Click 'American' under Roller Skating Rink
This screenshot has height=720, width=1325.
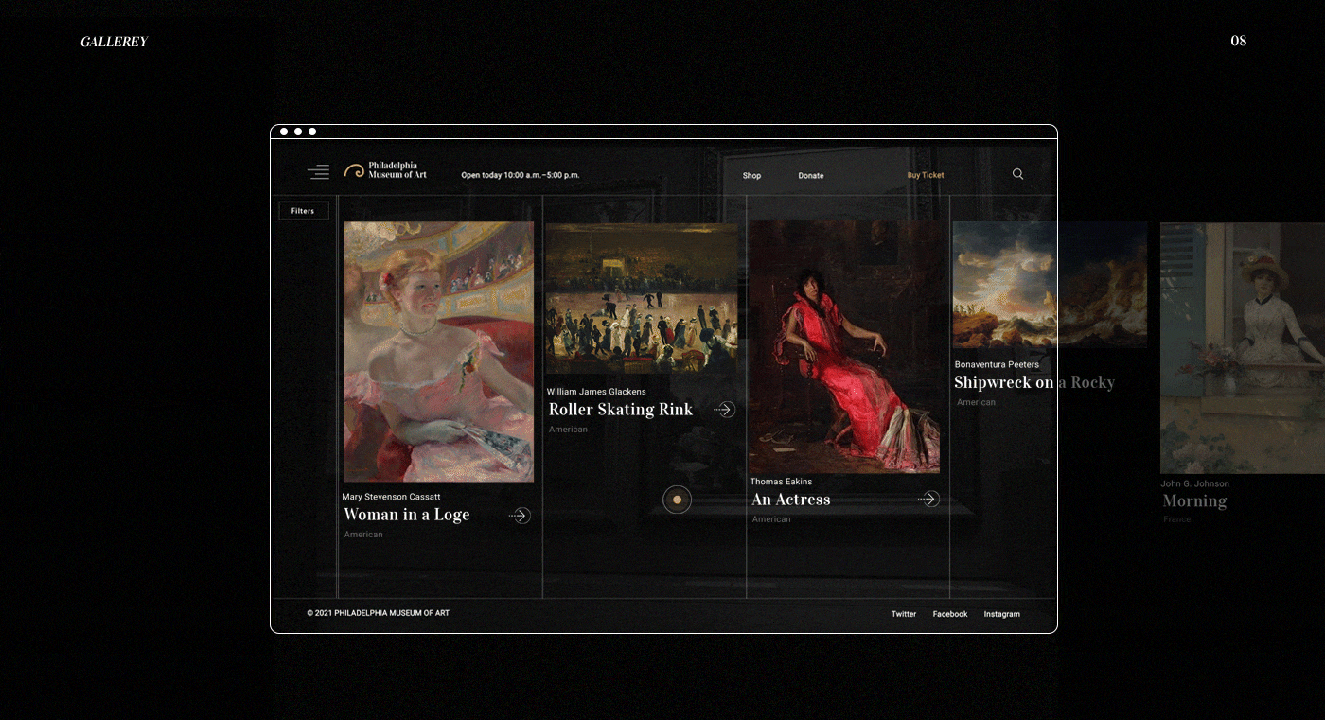click(568, 430)
